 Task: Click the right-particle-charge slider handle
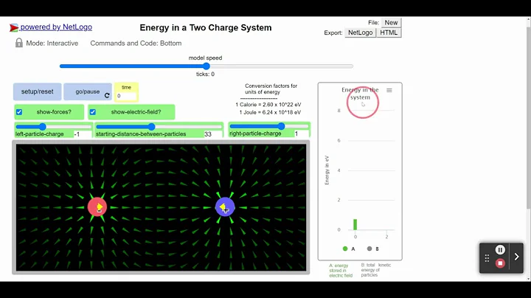click(x=281, y=126)
